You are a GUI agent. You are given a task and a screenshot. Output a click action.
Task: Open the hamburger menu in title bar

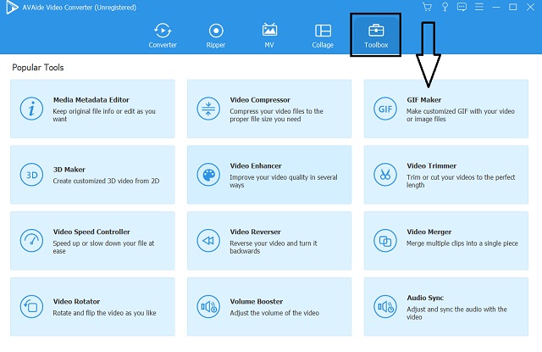pos(479,7)
